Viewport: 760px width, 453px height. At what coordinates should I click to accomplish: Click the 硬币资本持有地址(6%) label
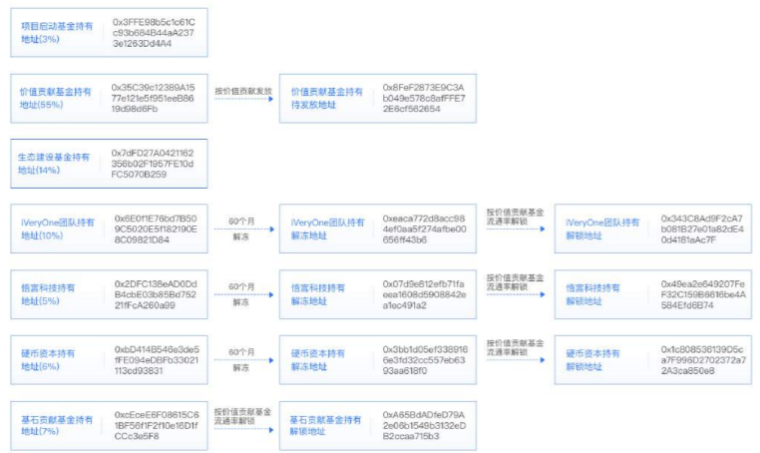[x=48, y=360]
